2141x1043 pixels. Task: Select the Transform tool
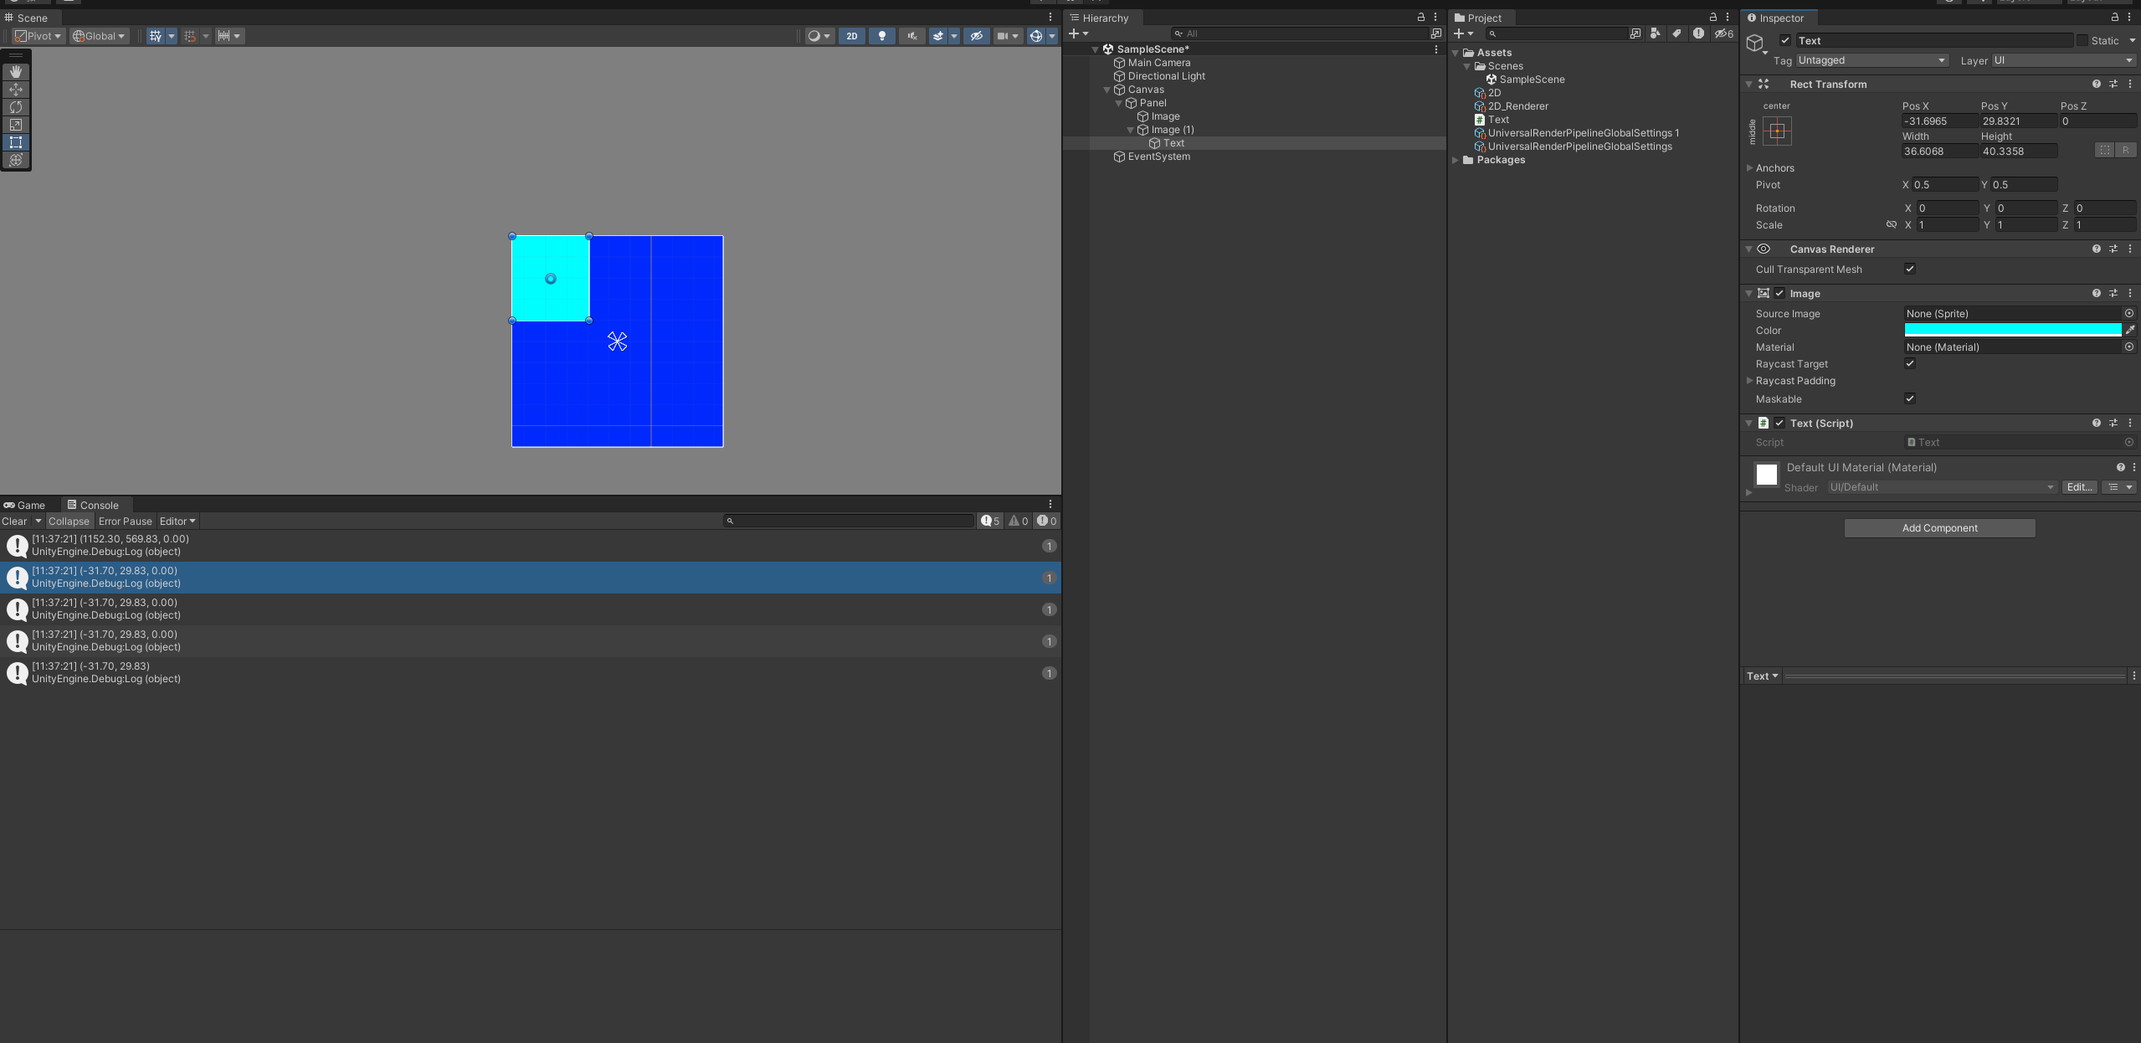[16, 160]
